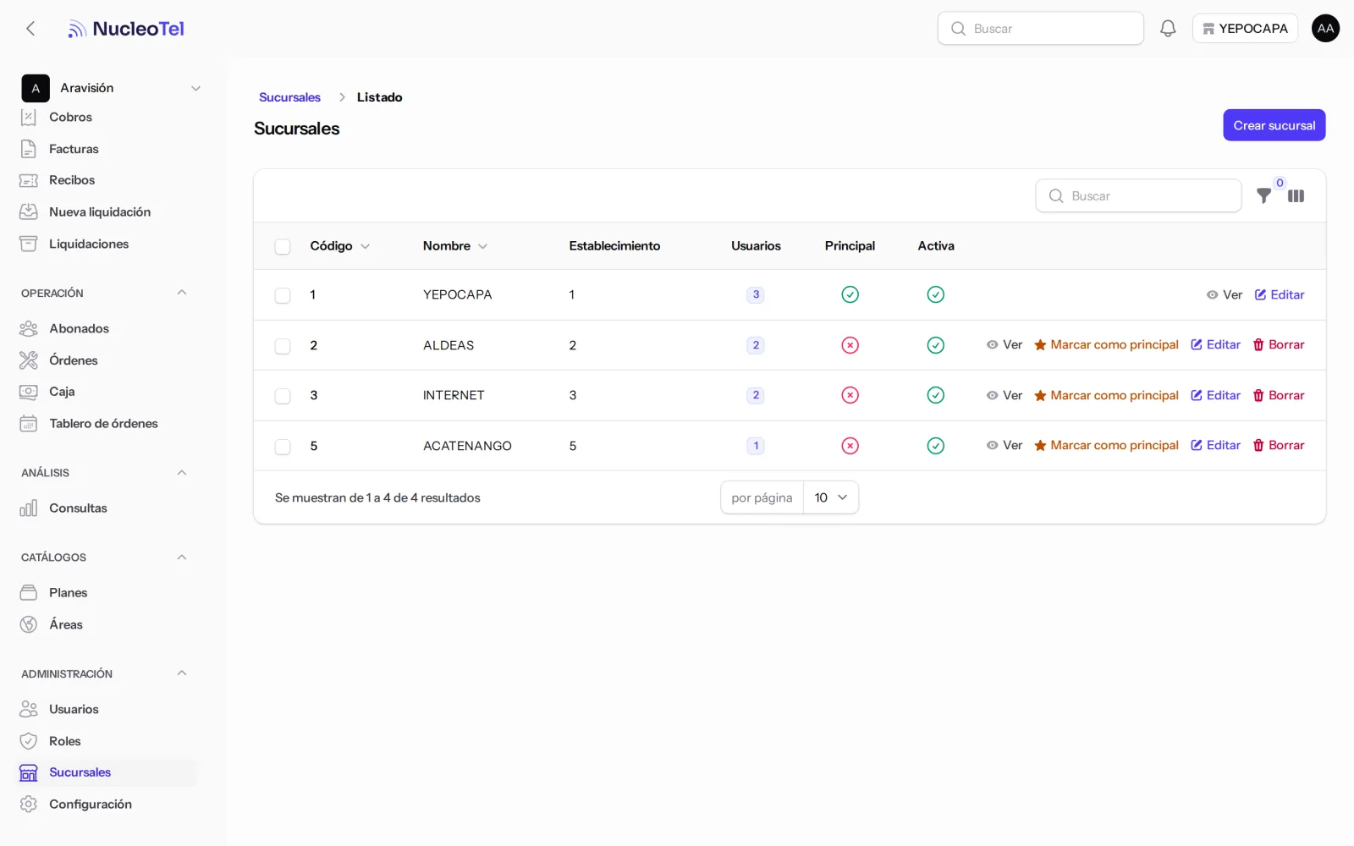
Task: Toggle table columns with the columns icon
Action: [x=1296, y=195]
